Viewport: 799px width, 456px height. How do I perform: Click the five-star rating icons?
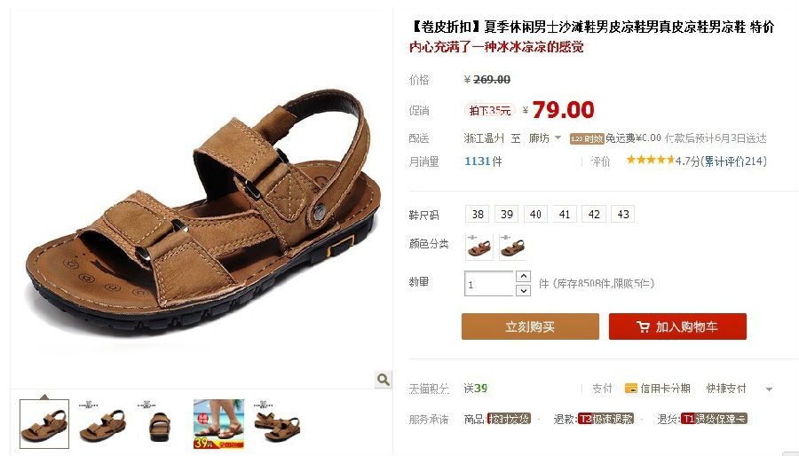tap(650, 161)
